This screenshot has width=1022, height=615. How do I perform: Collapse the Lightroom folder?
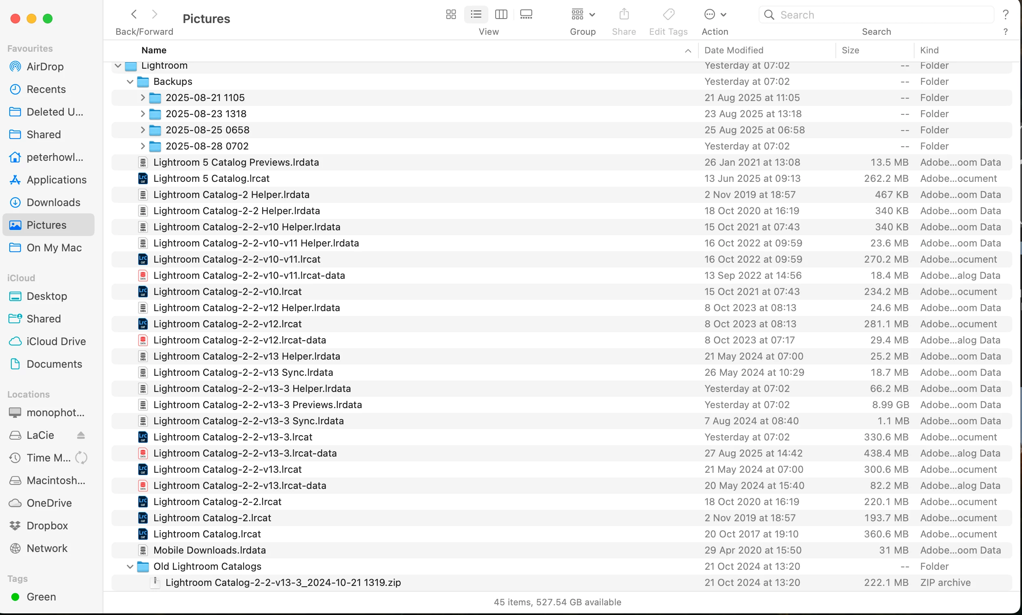[x=118, y=65]
